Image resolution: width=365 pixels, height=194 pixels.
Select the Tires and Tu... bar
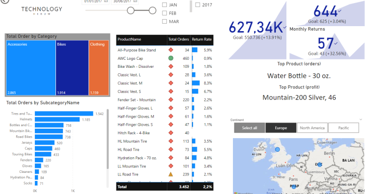pos(64,114)
